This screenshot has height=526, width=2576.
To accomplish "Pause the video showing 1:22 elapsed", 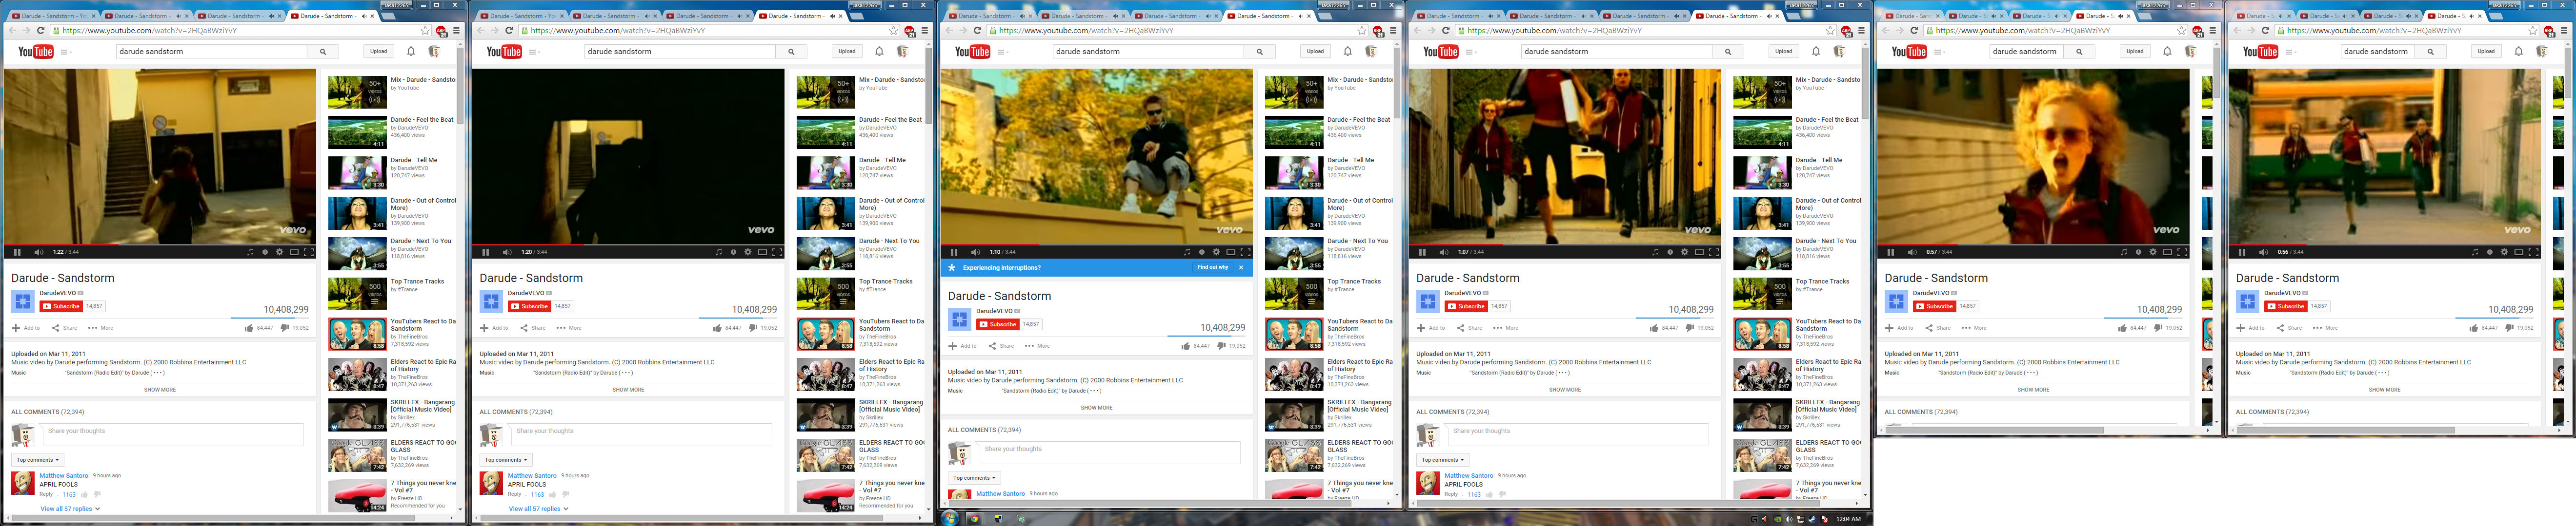I will click(17, 252).
